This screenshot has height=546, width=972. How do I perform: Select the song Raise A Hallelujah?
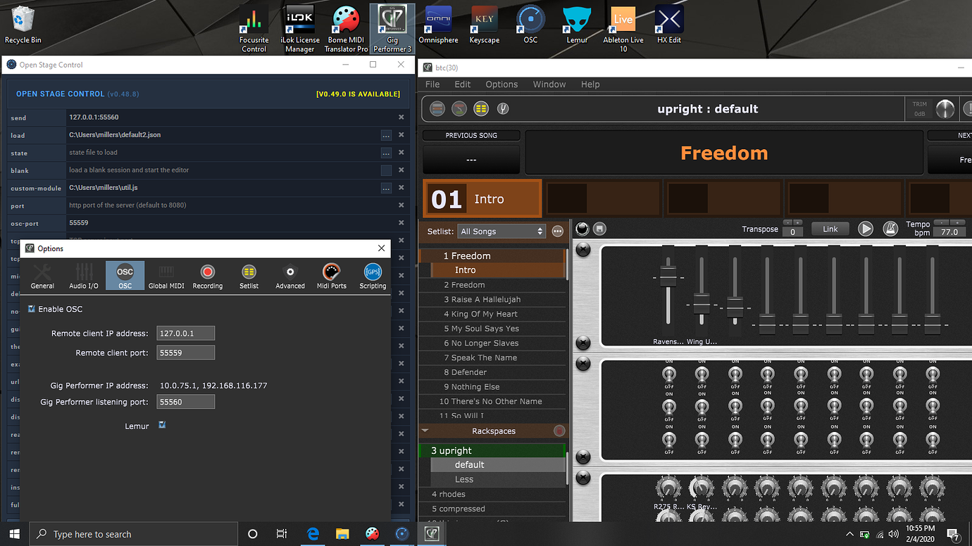click(486, 299)
